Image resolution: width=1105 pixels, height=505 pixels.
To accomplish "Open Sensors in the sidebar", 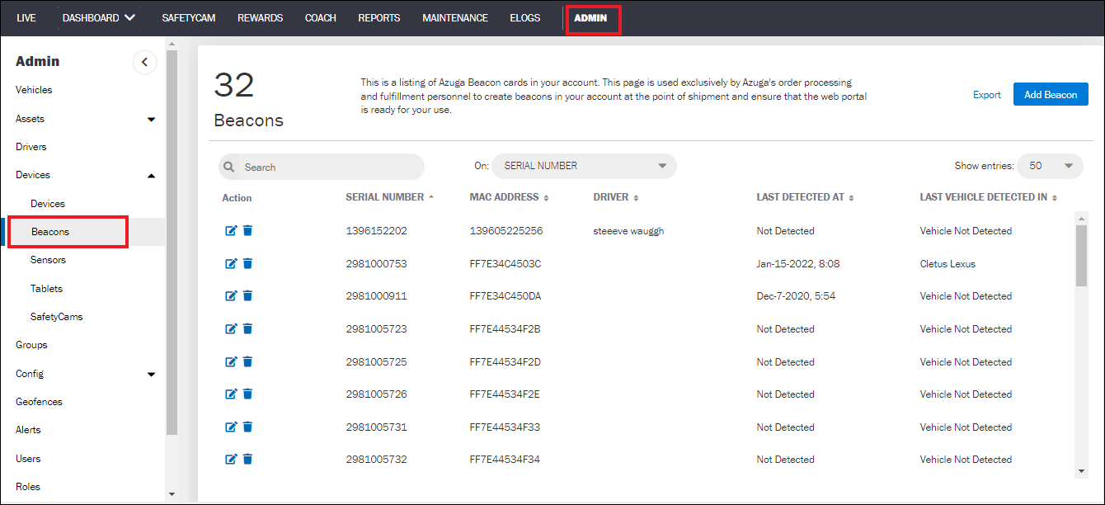I will coord(48,260).
